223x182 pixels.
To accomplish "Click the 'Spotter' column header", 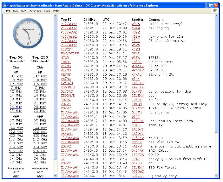I will click(x=138, y=20).
